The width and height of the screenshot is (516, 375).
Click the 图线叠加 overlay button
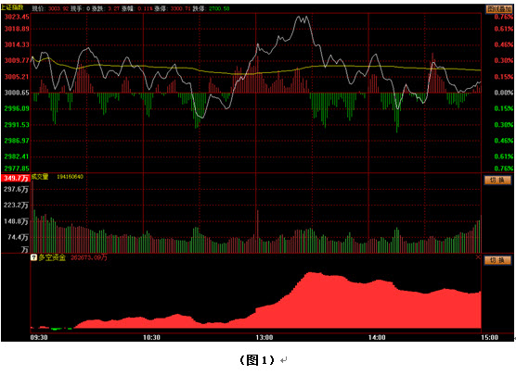[x=499, y=9]
